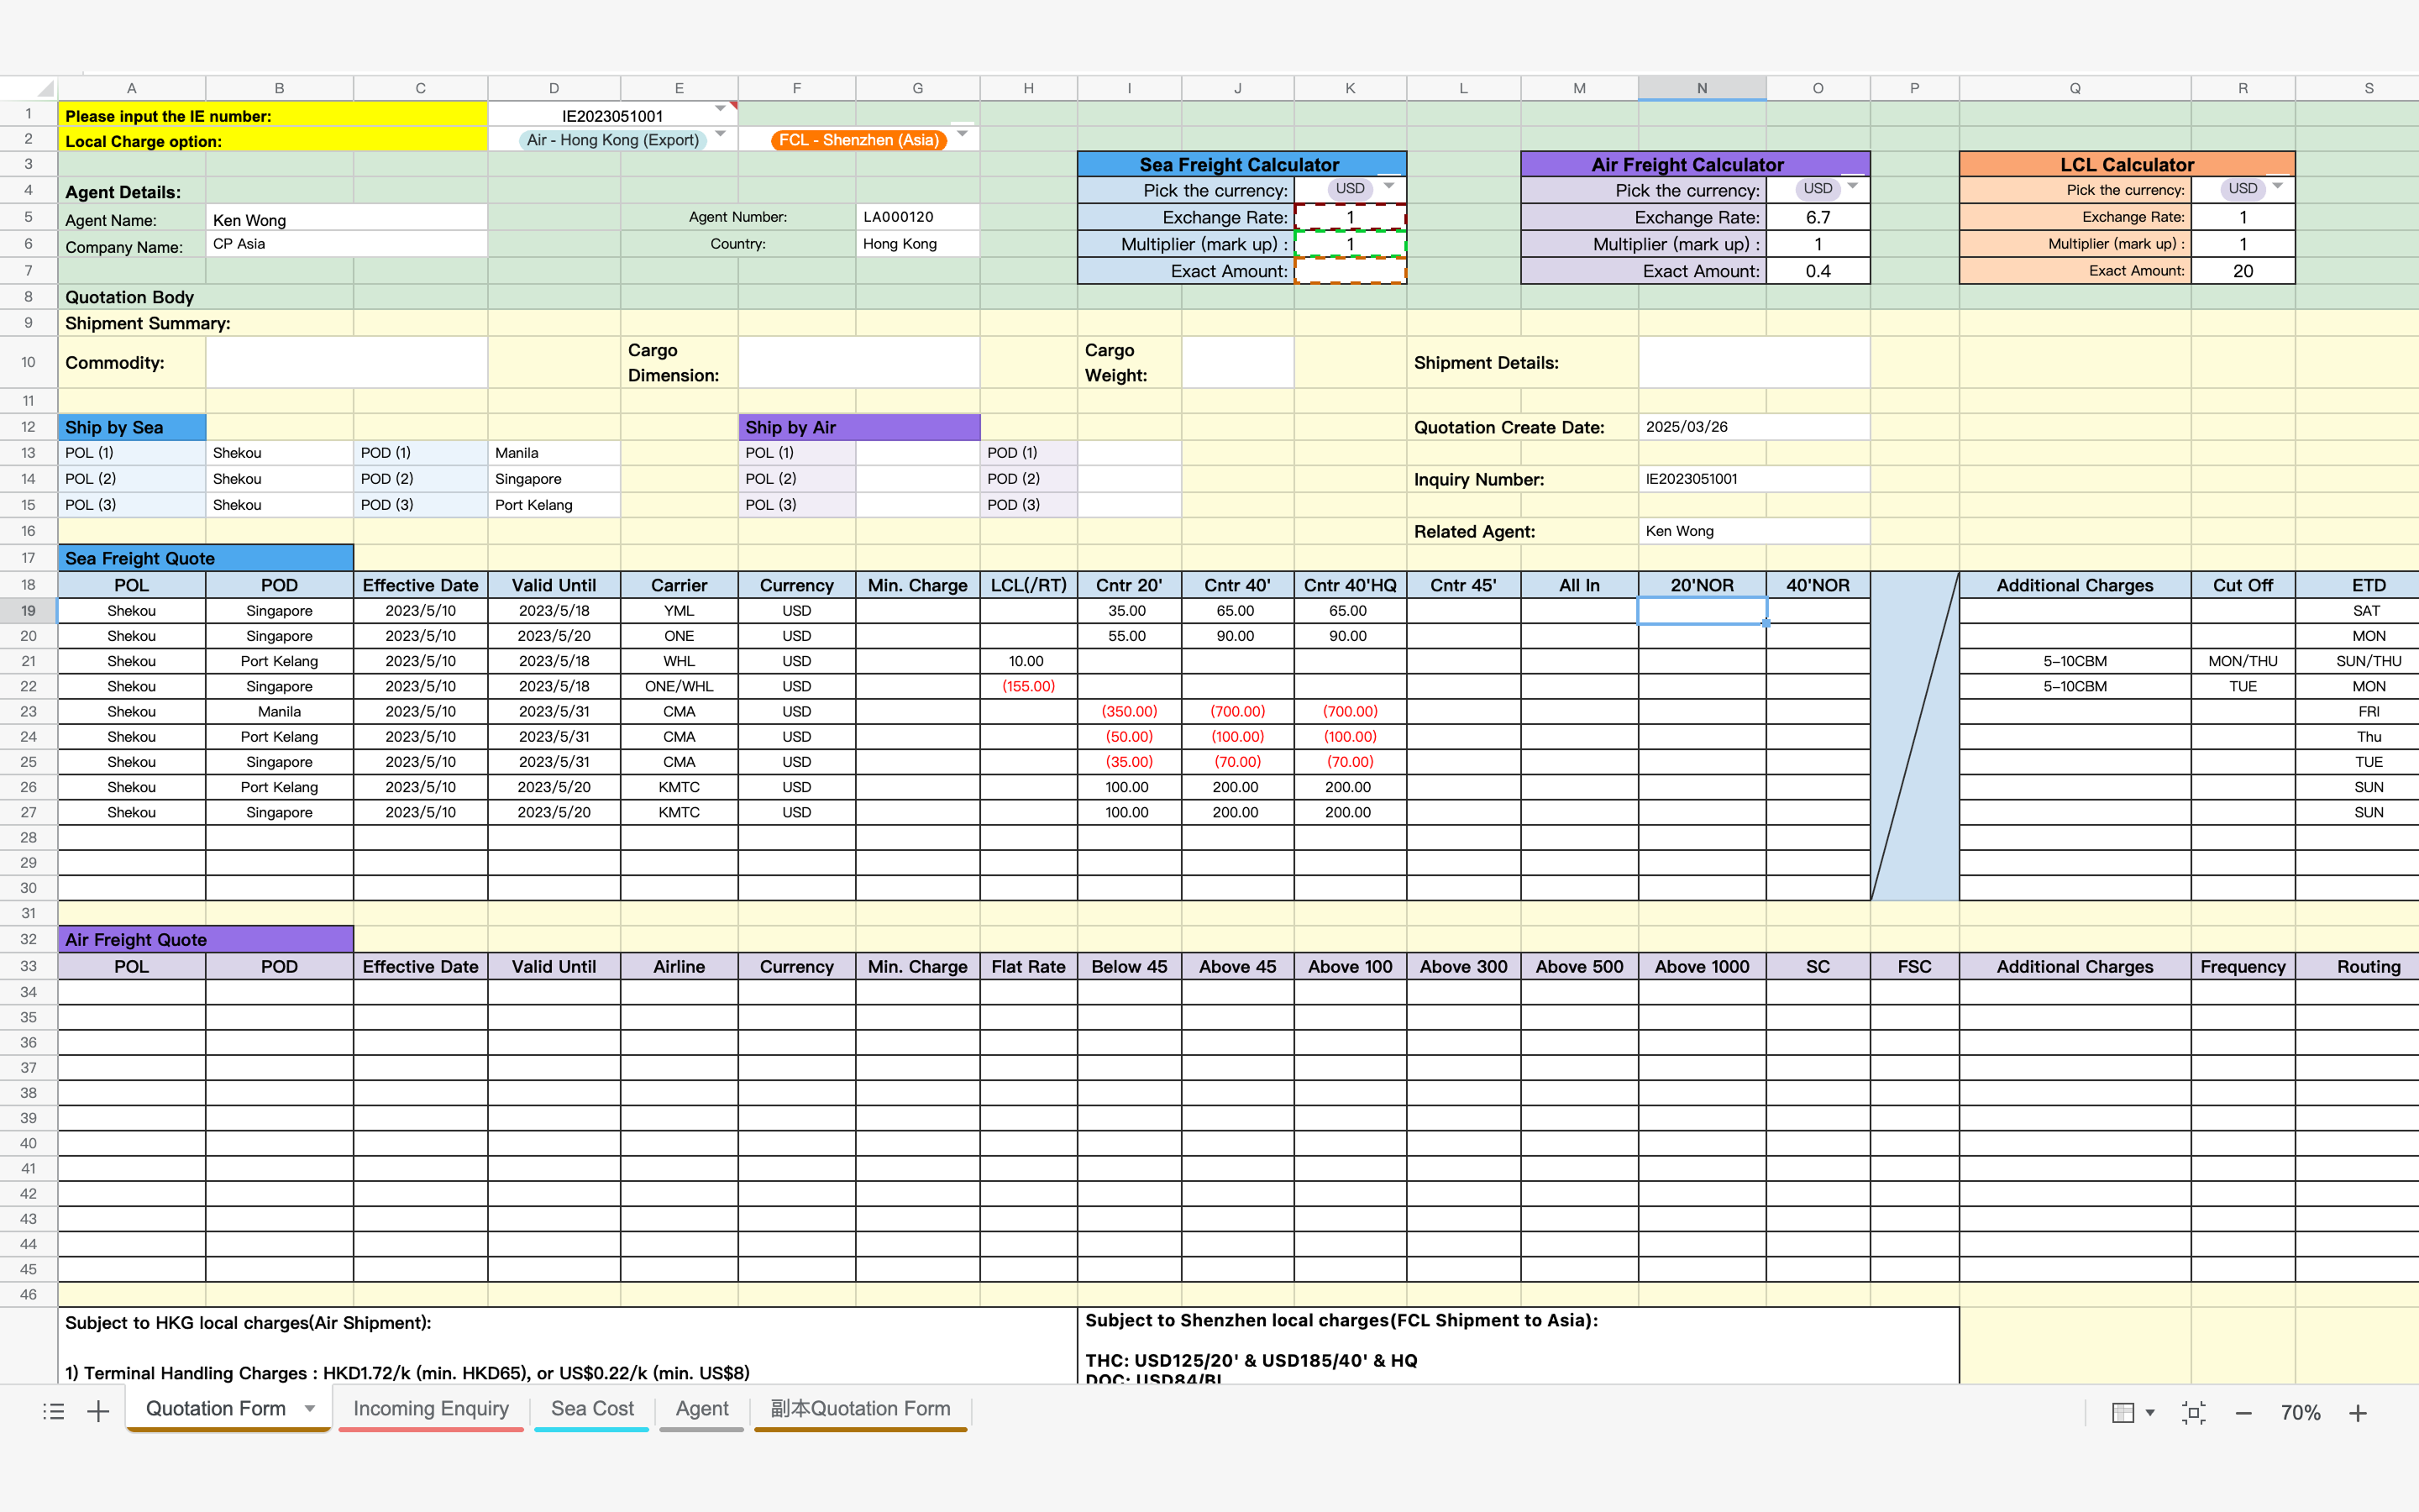This screenshot has height=1512, width=2419.
Task: Open the IE number dropdown arrow
Action: pos(720,109)
